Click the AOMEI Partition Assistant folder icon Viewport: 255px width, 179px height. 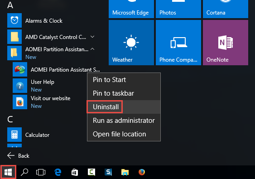tap(14, 53)
